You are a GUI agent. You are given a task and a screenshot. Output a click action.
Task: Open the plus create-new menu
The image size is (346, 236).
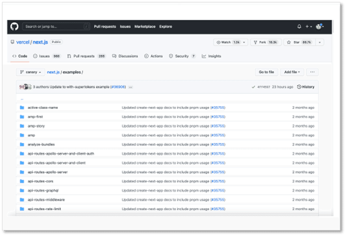coord(308,26)
